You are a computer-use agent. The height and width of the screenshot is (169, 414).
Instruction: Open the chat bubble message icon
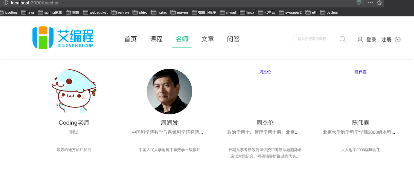click(x=398, y=40)
